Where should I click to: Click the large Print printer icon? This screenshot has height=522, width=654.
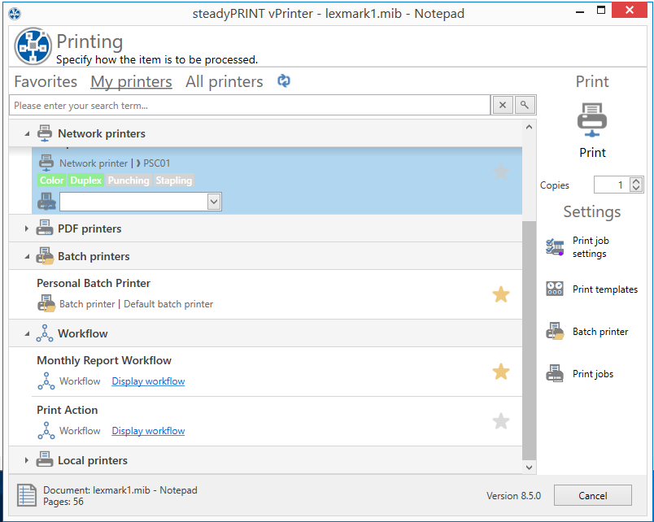tap(592, 120)
